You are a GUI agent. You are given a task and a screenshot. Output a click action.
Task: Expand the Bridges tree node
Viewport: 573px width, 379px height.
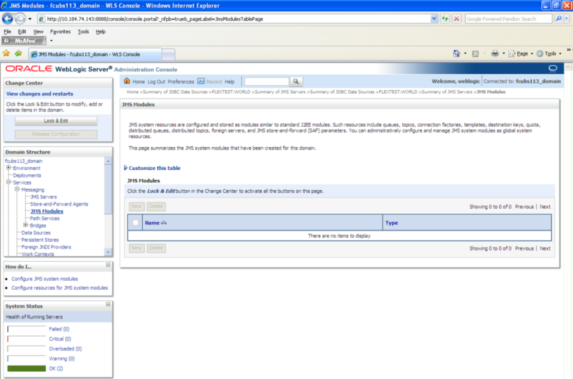pyautogui.click(x=25, y=225)
